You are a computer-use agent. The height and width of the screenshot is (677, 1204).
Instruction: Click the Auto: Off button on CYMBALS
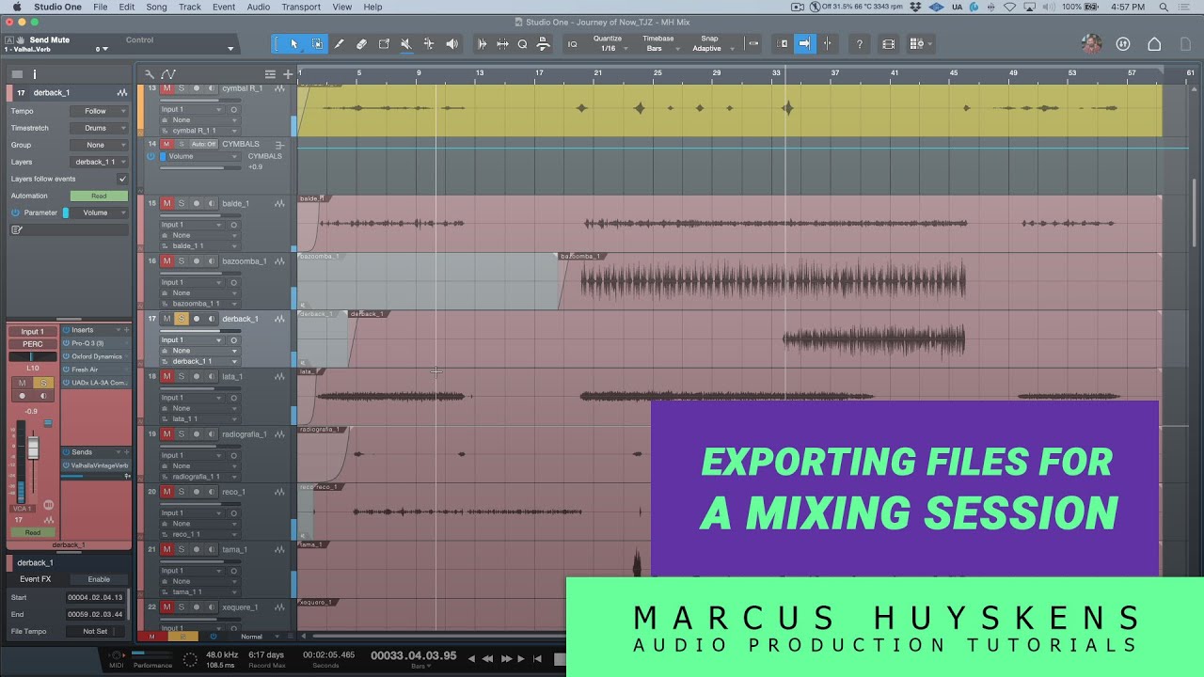(203, 144)
